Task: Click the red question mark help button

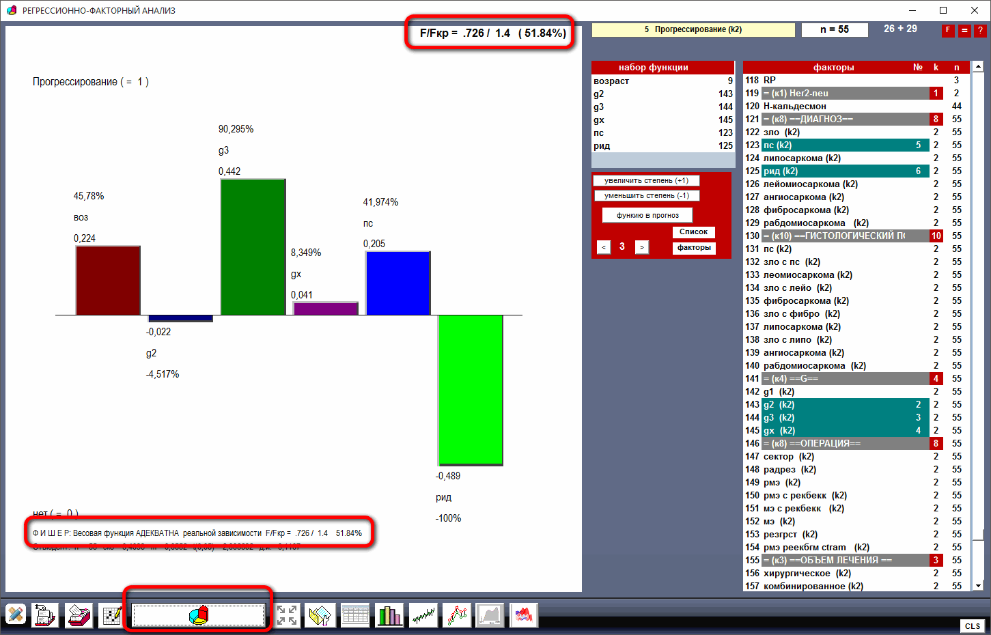Action: click(x=980, y=31)
